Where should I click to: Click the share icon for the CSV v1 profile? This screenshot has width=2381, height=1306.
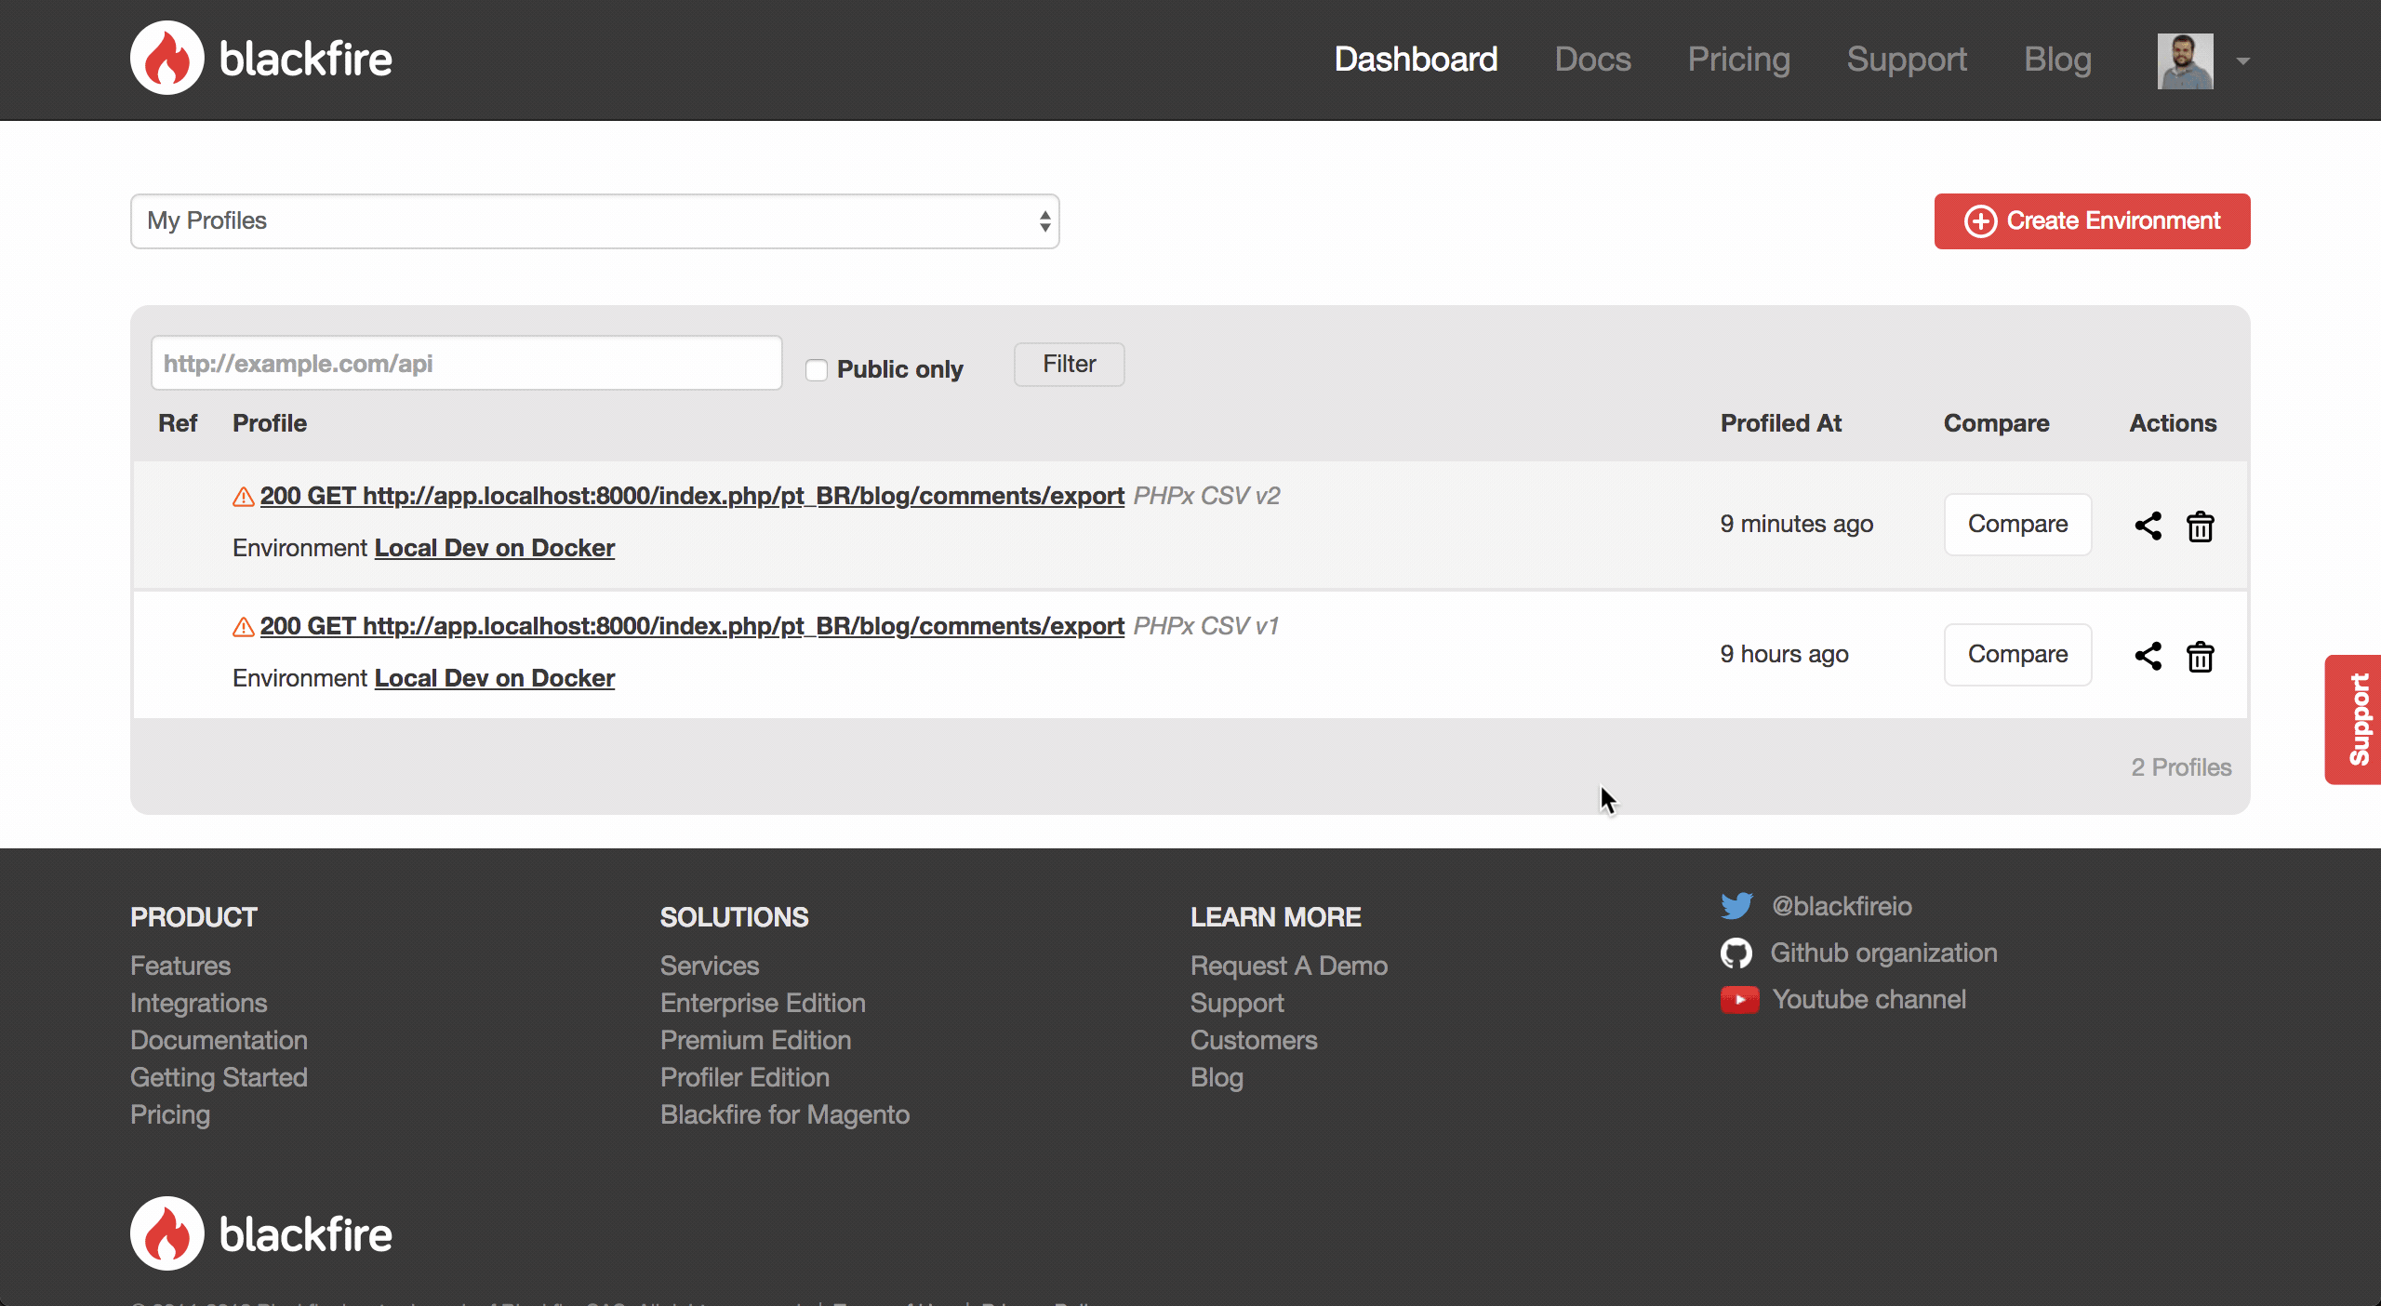click(2148, 656)
